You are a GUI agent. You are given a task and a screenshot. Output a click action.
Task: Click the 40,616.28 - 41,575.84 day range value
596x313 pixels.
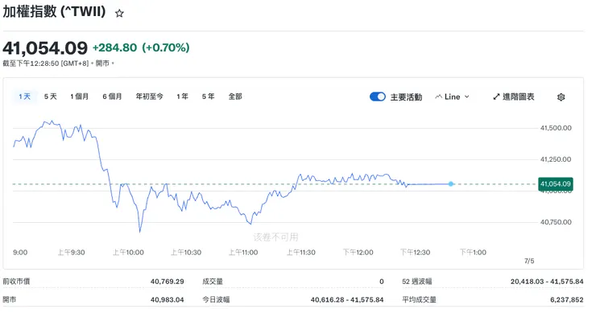click(347, 299)
